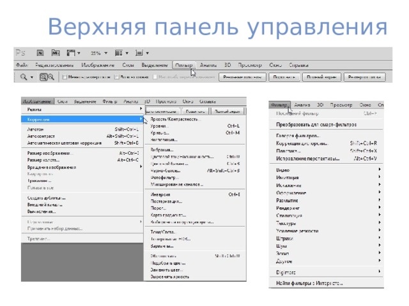Select the zoom-in magnifier in options bar
Image resolution: width=409 pixels, height=306 pixels.
tap(43, 77)
